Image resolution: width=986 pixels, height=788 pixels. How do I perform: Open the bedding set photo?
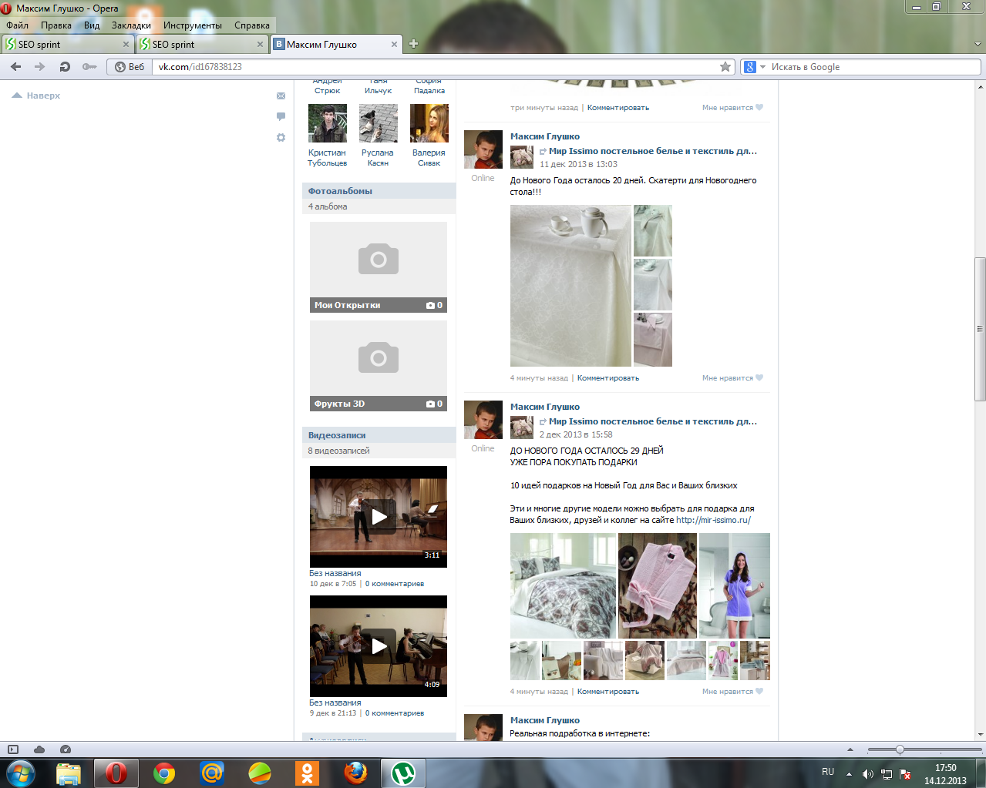(x=563, y=585)
